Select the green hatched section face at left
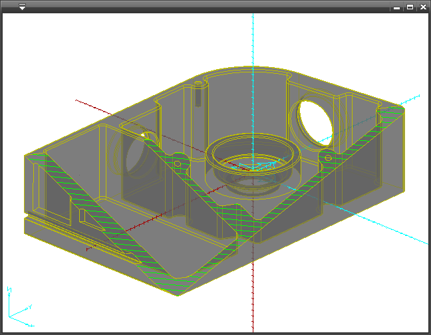431x335 pixels. click(100, 213)
